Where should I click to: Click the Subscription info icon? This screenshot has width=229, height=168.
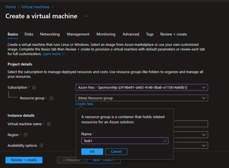click(34, 87)
